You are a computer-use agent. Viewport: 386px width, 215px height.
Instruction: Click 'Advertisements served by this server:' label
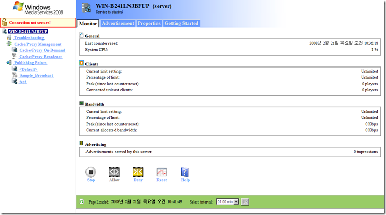coord(119,152)
